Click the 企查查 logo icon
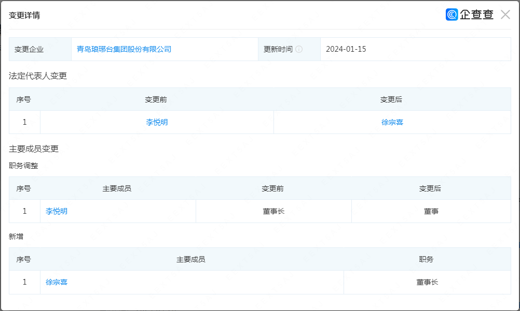Viewport: 520px width, 311px height. (x=451, y=14)
